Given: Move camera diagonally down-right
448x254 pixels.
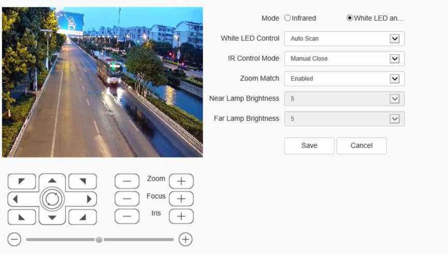Looking at the screenshot, I should pyautogui.click(x=83, y=217).
